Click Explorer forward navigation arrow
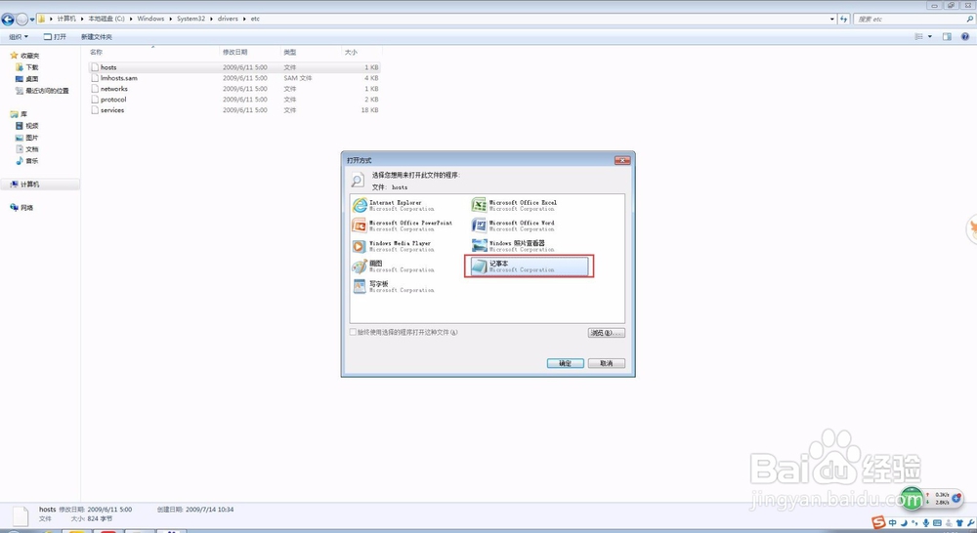977x533 pixels. coord(21,20)
